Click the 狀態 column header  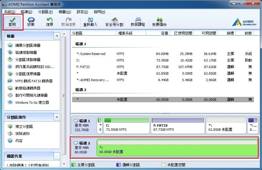245,33
